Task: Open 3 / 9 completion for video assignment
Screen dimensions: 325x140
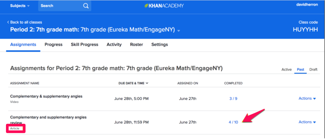Action: [233, 99]
